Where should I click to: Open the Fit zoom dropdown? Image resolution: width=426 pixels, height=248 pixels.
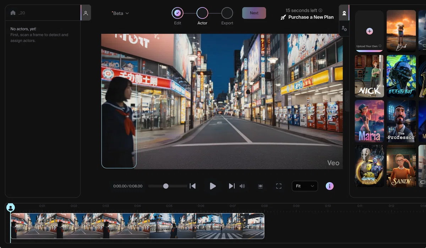pos(305,186)
